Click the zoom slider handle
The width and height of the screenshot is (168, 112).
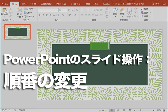pos(141,110)
